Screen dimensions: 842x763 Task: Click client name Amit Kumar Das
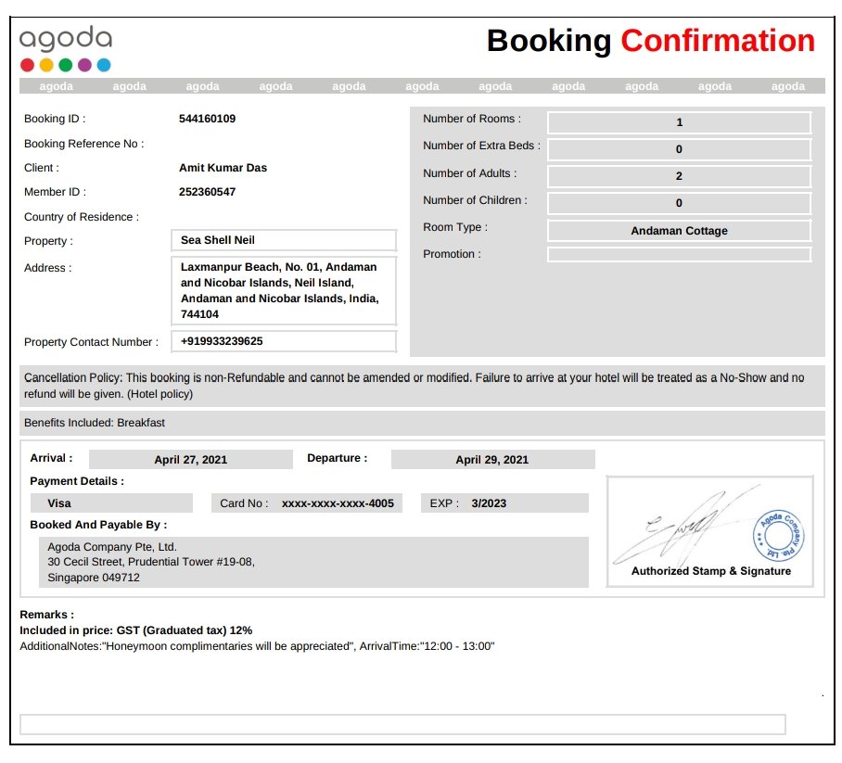tap(223, 168)
